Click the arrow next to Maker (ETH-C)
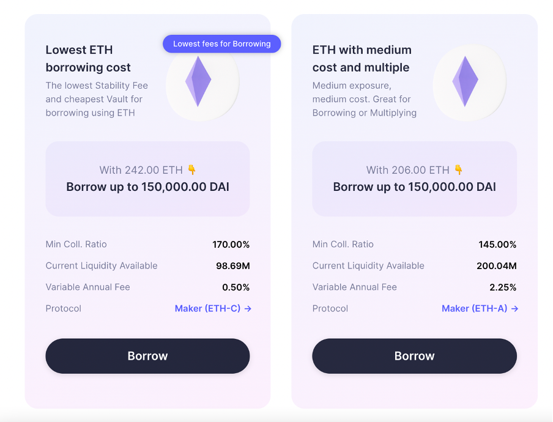The height and width of the screenshot is (422, 553). [248, 308]
